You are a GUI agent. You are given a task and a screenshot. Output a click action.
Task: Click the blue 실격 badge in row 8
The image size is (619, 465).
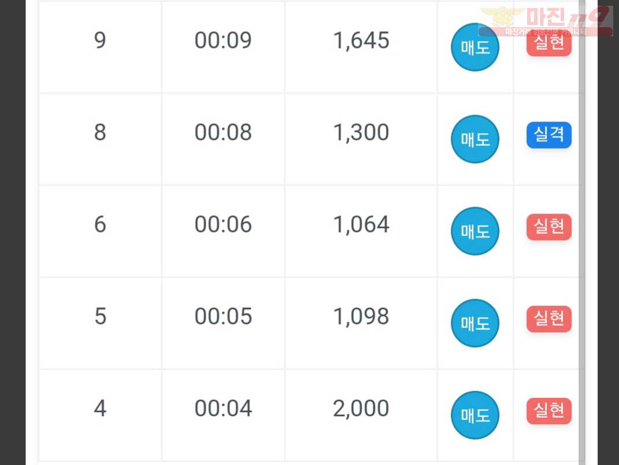(x=548, y=135)
